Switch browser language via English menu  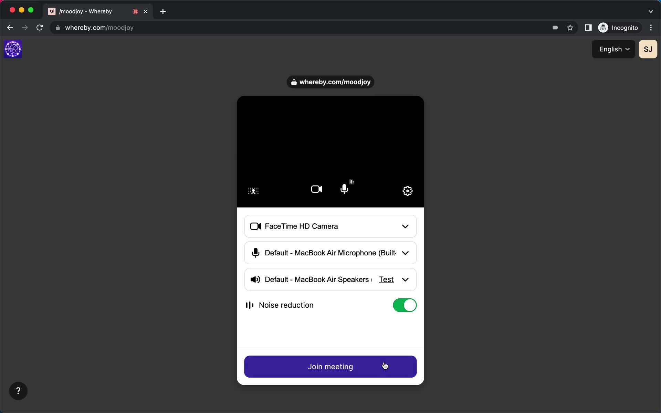tap(614, 49)
